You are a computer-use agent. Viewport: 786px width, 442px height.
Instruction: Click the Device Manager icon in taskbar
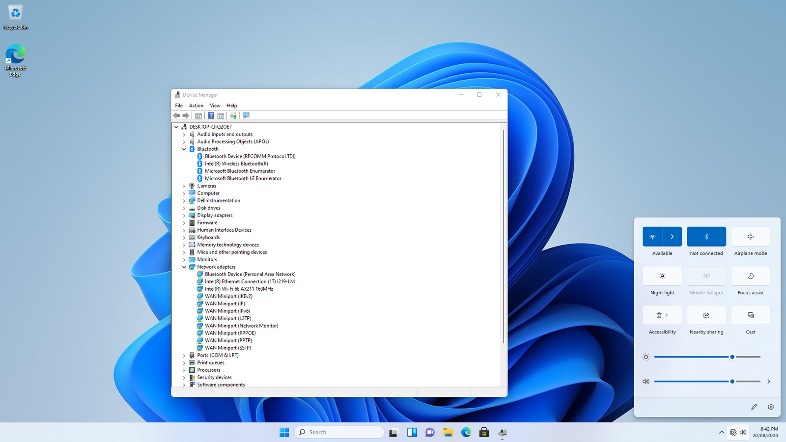coord(502,432)
